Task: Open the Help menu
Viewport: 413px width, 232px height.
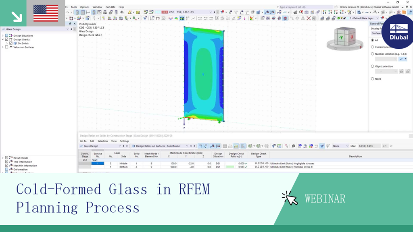Action: click(121, 7)
